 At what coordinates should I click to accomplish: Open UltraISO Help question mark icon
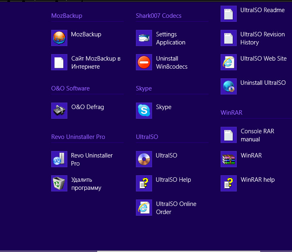click(144, 183)
